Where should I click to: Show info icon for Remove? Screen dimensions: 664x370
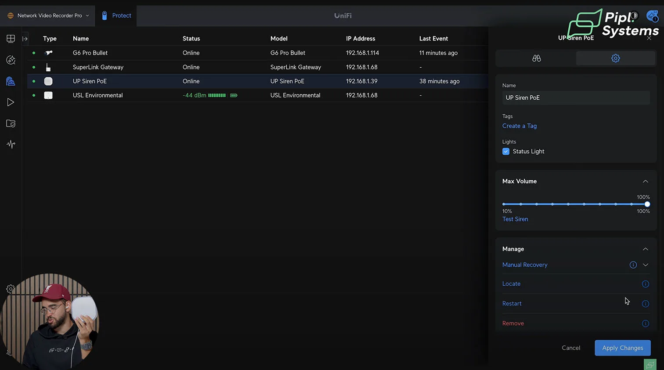coord(645,323)
